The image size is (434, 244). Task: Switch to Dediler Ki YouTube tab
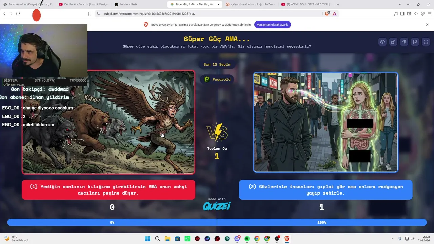83,4
